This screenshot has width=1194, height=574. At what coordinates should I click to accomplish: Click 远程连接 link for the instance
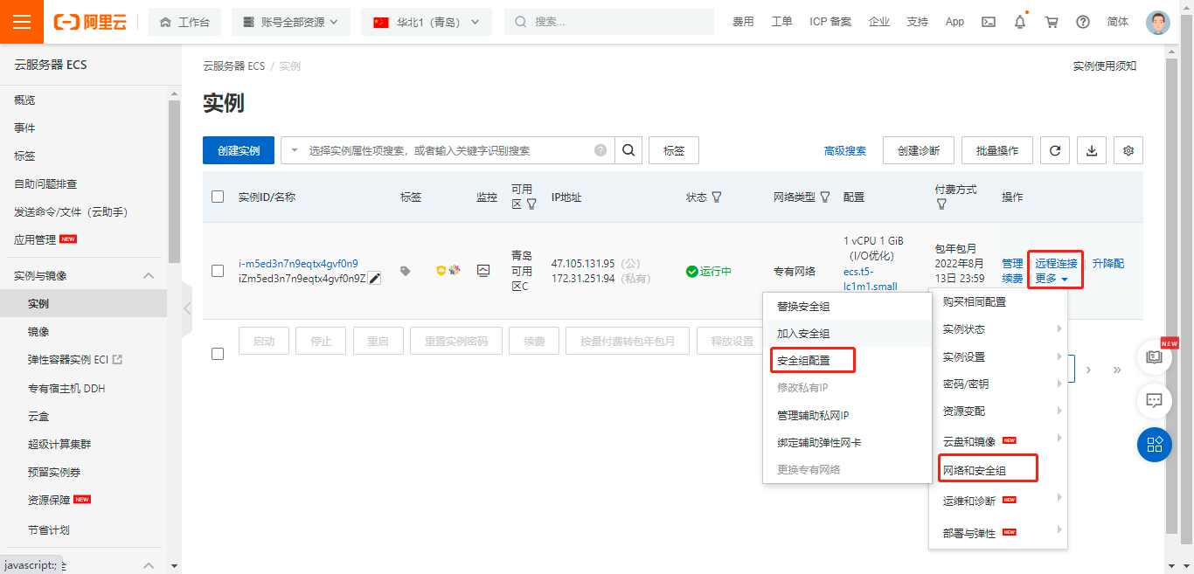tap(1057, 263)
